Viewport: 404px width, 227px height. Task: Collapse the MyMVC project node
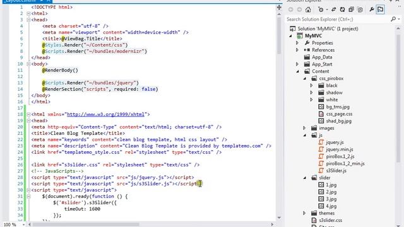click(x=290, y=36)
